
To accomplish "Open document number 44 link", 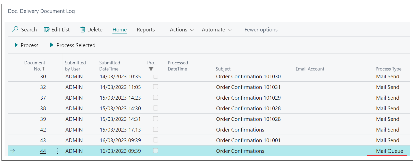I will [43, 151].
